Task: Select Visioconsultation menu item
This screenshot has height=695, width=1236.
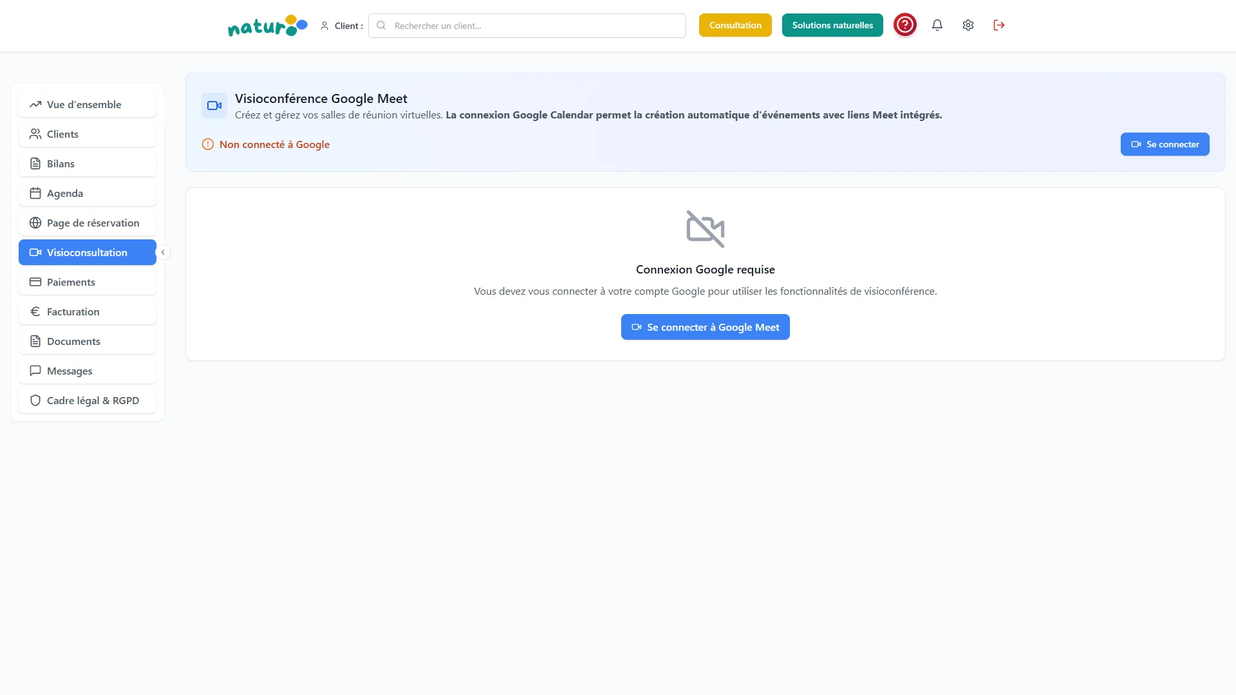Action: 88,252
